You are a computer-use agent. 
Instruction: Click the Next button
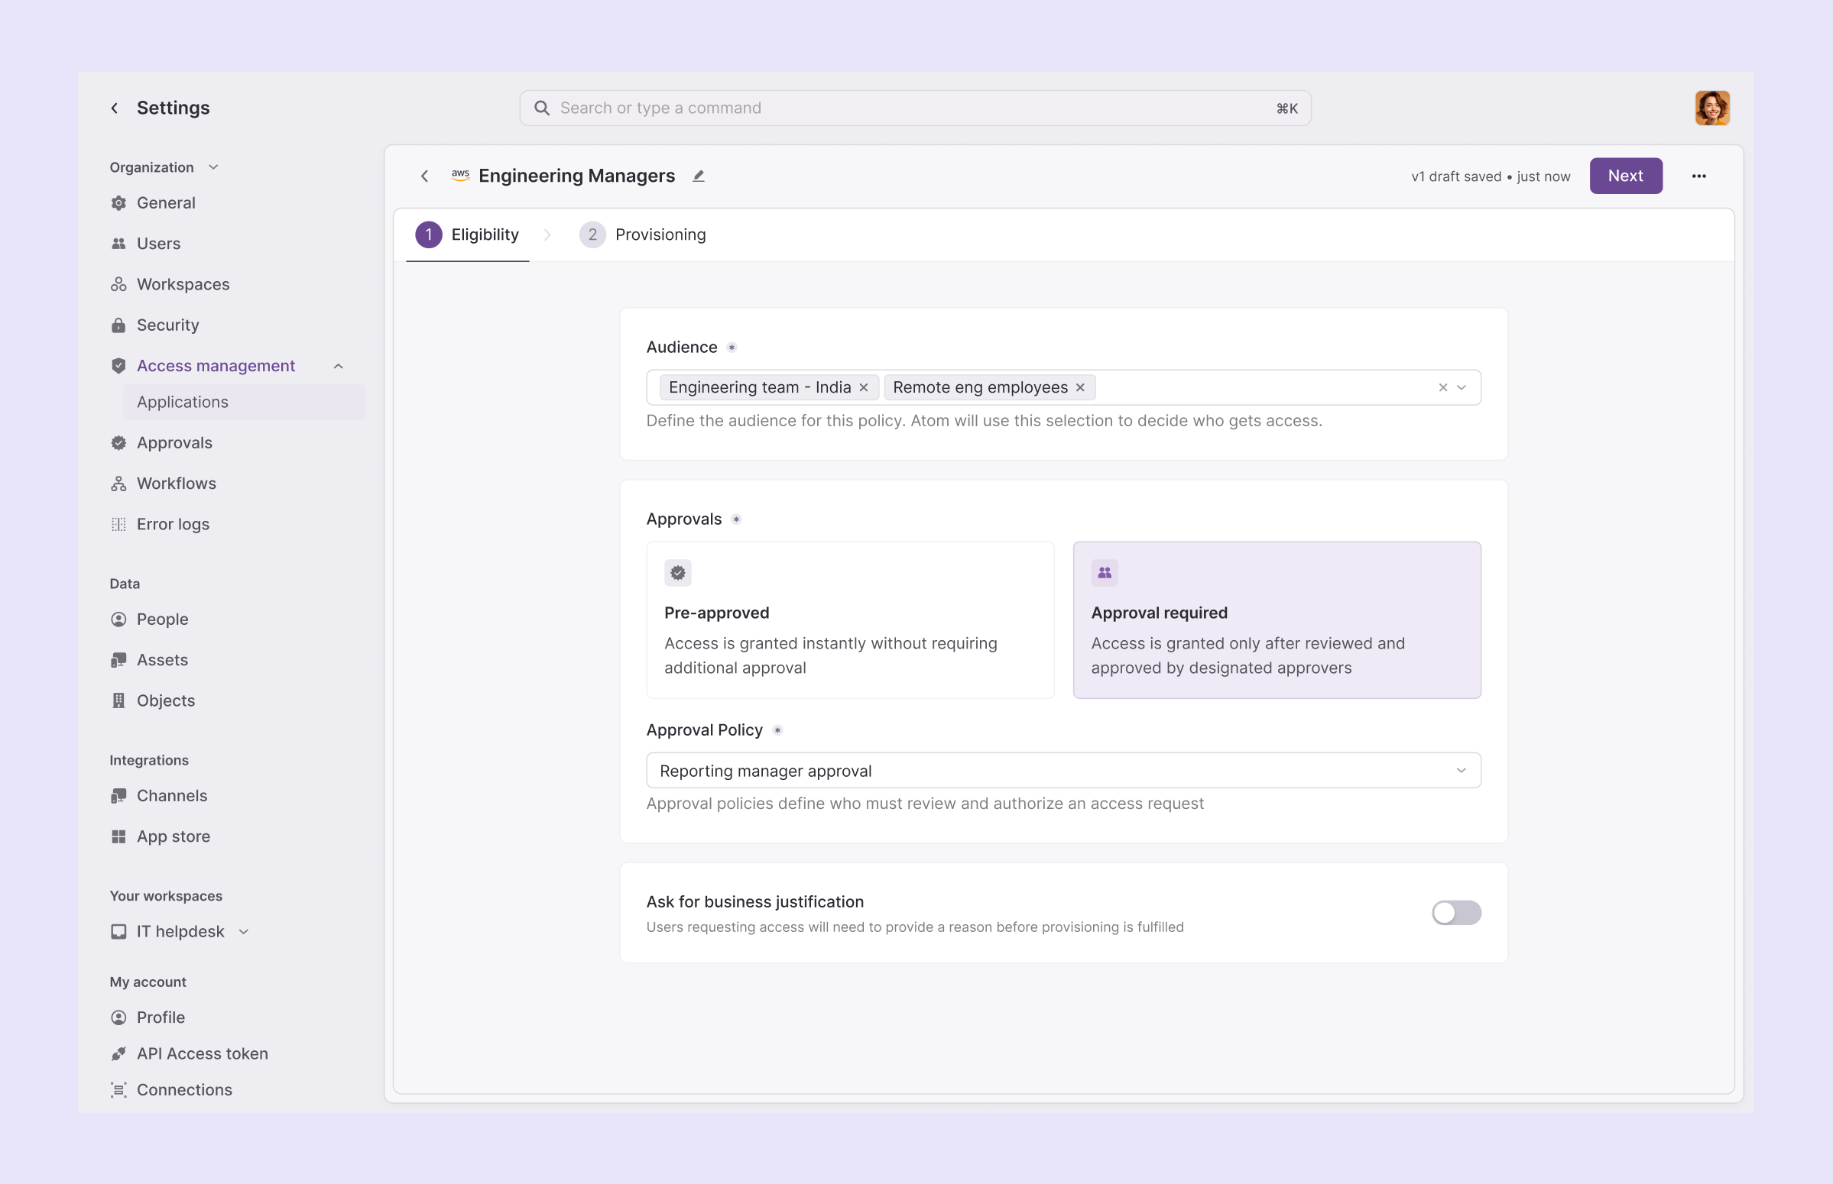pyautogui.click(x=1625, y=175)
